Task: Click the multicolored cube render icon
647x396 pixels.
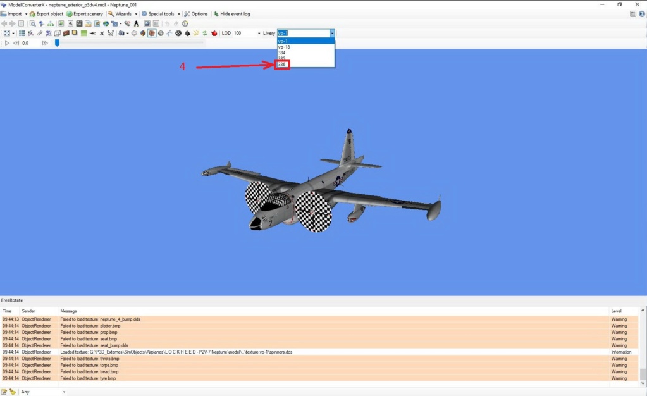Action: 143,33
